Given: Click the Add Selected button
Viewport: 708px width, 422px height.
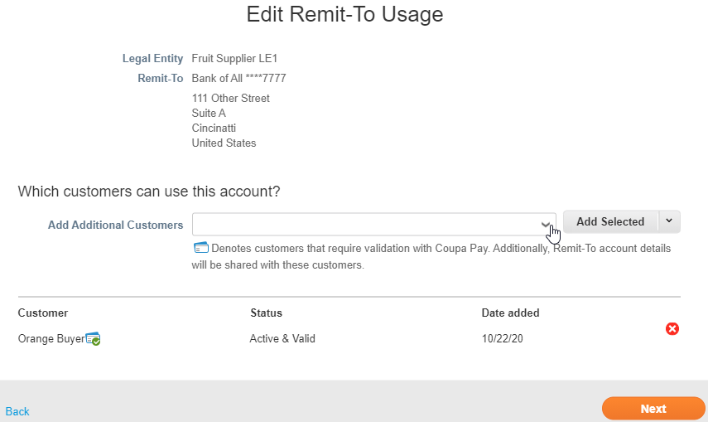Looking at the screenshot, I should tap(610, 221).
